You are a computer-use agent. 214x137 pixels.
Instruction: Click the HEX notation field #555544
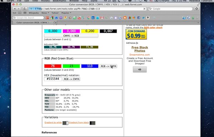53,79
